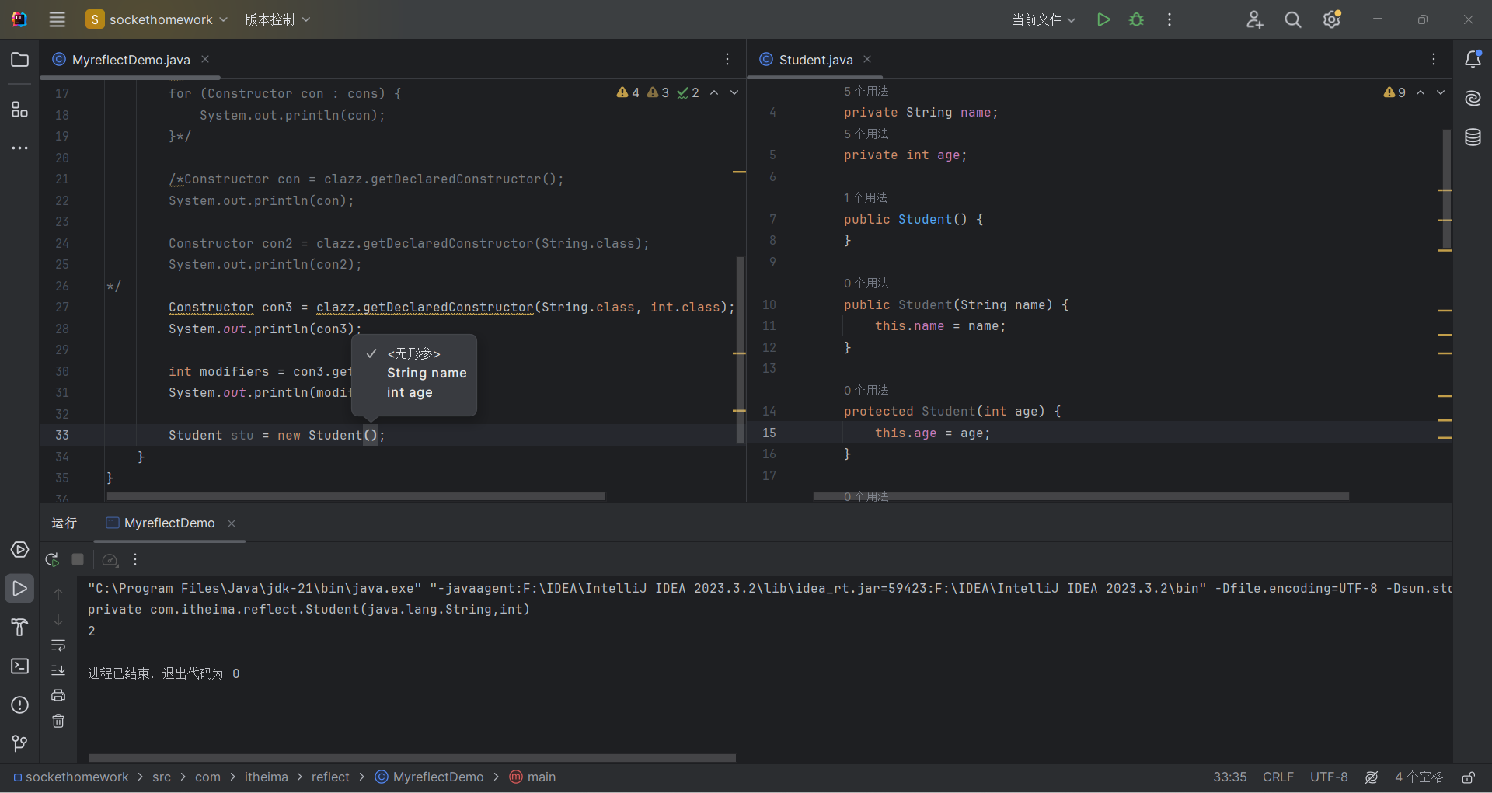Click MyreflectDemo breadcrumb in navigation bar

[x=430, y=777]
